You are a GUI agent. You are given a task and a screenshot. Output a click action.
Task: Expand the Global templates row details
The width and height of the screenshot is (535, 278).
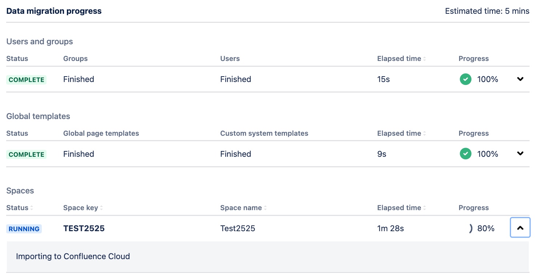click(520, 154)
